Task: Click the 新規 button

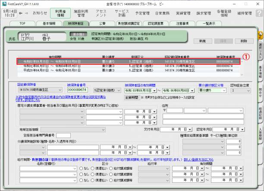Action: coord(202,41)
